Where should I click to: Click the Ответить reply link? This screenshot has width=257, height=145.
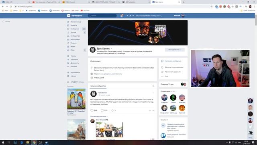pos(112,139)
